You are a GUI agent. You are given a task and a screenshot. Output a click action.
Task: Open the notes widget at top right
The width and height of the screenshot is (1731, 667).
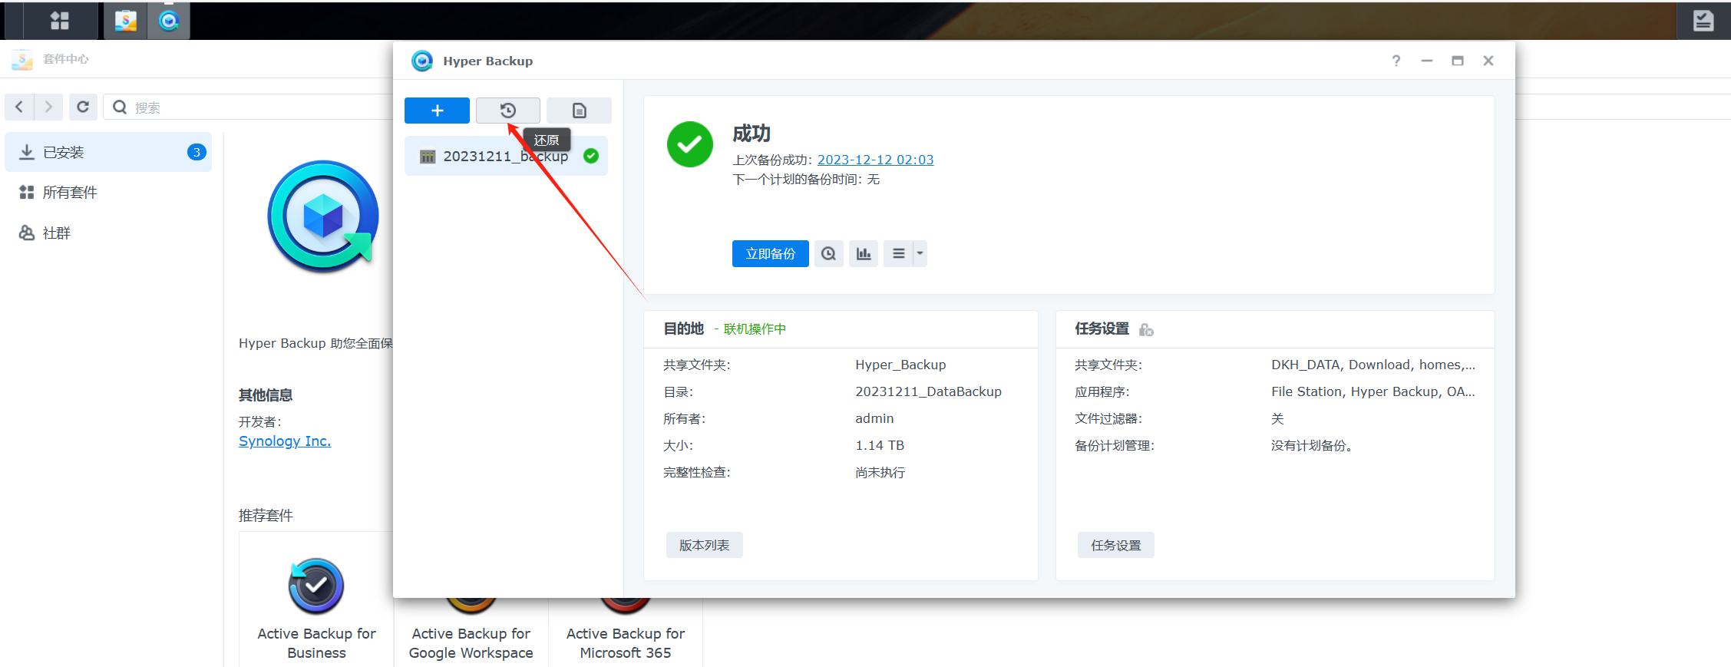tap(1703, 21)
